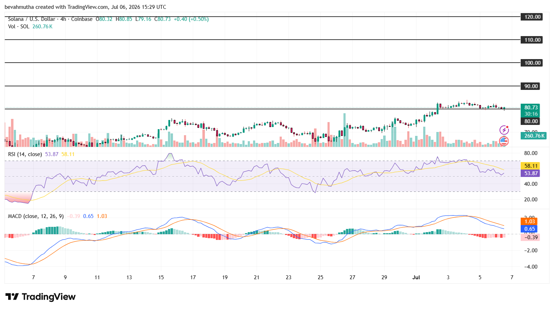
Task: Click the 260.76 K volume axis label
Action: coord(533,136)
